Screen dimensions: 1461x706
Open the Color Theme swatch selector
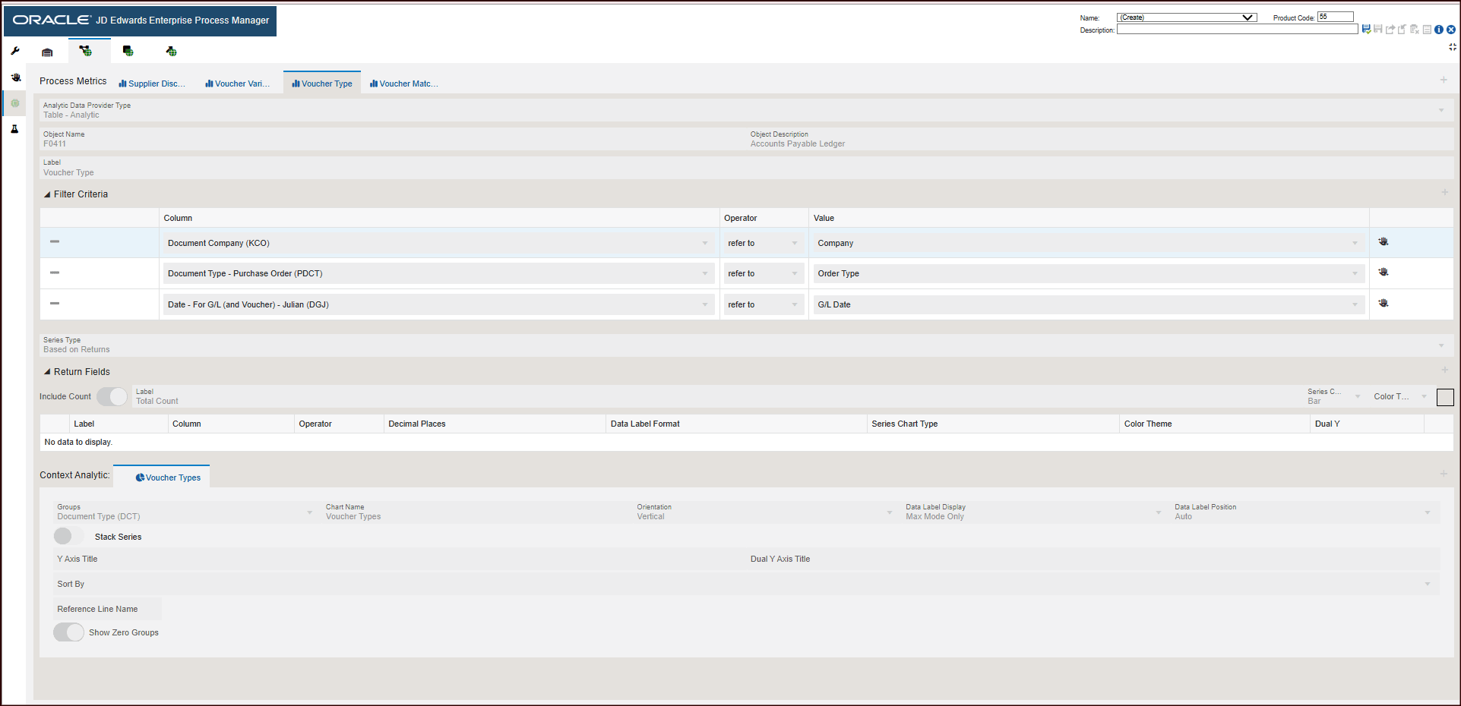tap(1445, 397)
